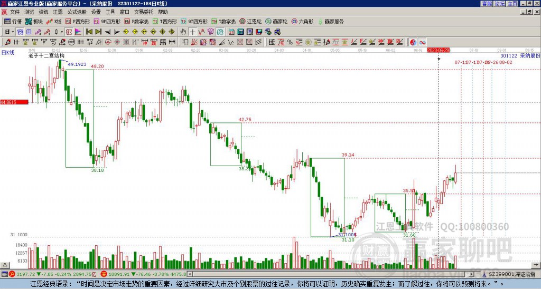
Task: Expand the candlestick style dropdown arrow
Action: 62,32
